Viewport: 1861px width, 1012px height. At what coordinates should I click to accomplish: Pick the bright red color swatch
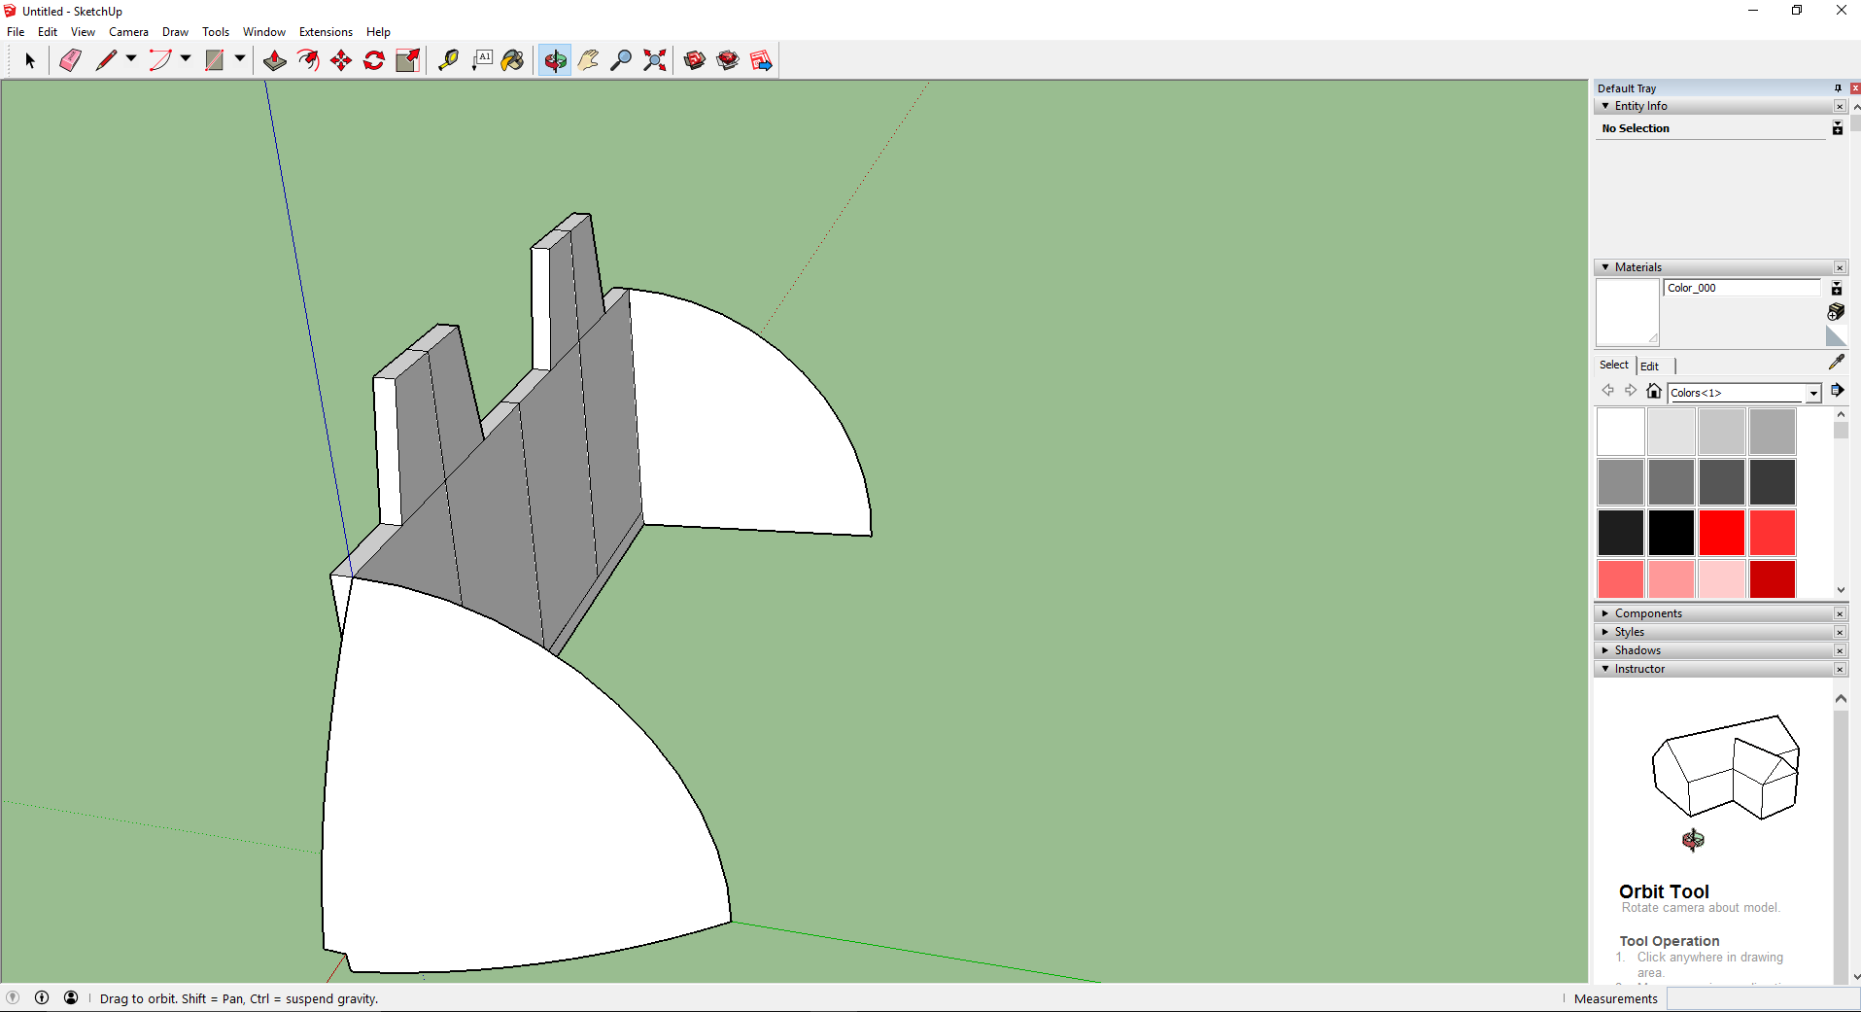1721,533
